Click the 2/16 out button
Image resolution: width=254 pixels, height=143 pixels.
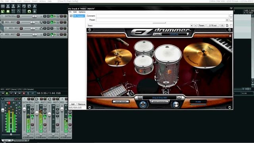click(213, 25)
